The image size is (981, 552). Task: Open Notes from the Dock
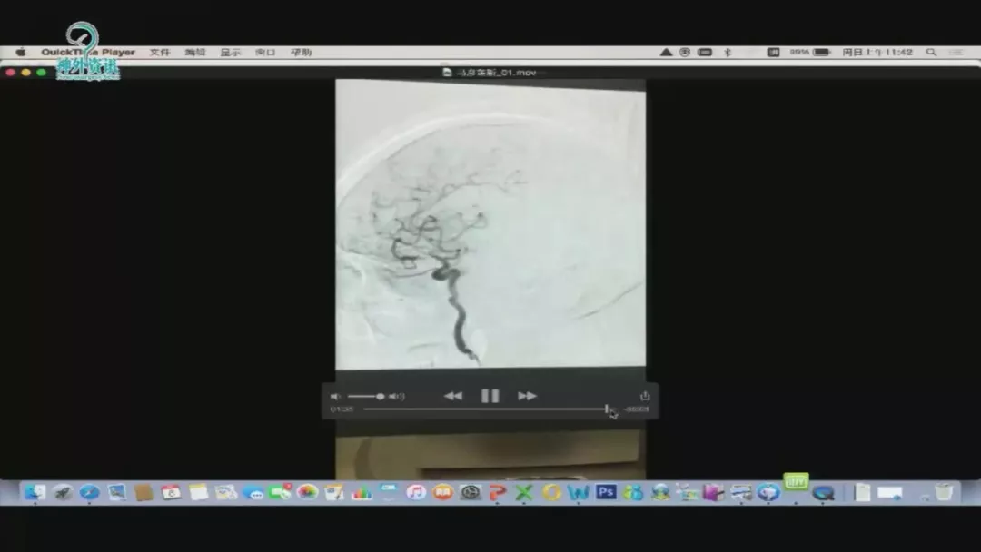tap(198, 493)
